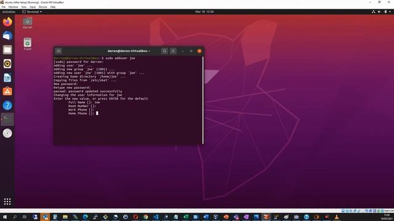
Task: Click the battery icon in Ubuntu top bar
Action: tap(385, 12)
